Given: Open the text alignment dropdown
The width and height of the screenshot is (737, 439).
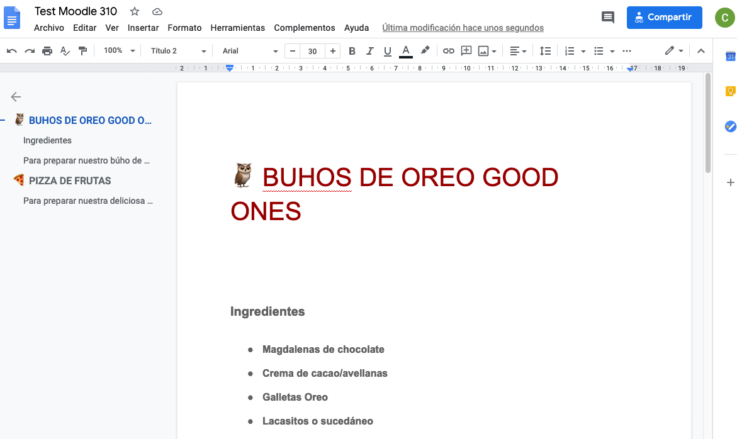Looking at the screenshot, I should point(518,51).
